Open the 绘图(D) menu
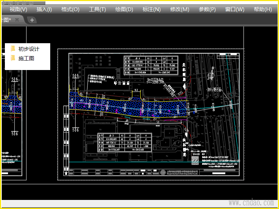This screenshot has width=279, height=209. [124, 9]
